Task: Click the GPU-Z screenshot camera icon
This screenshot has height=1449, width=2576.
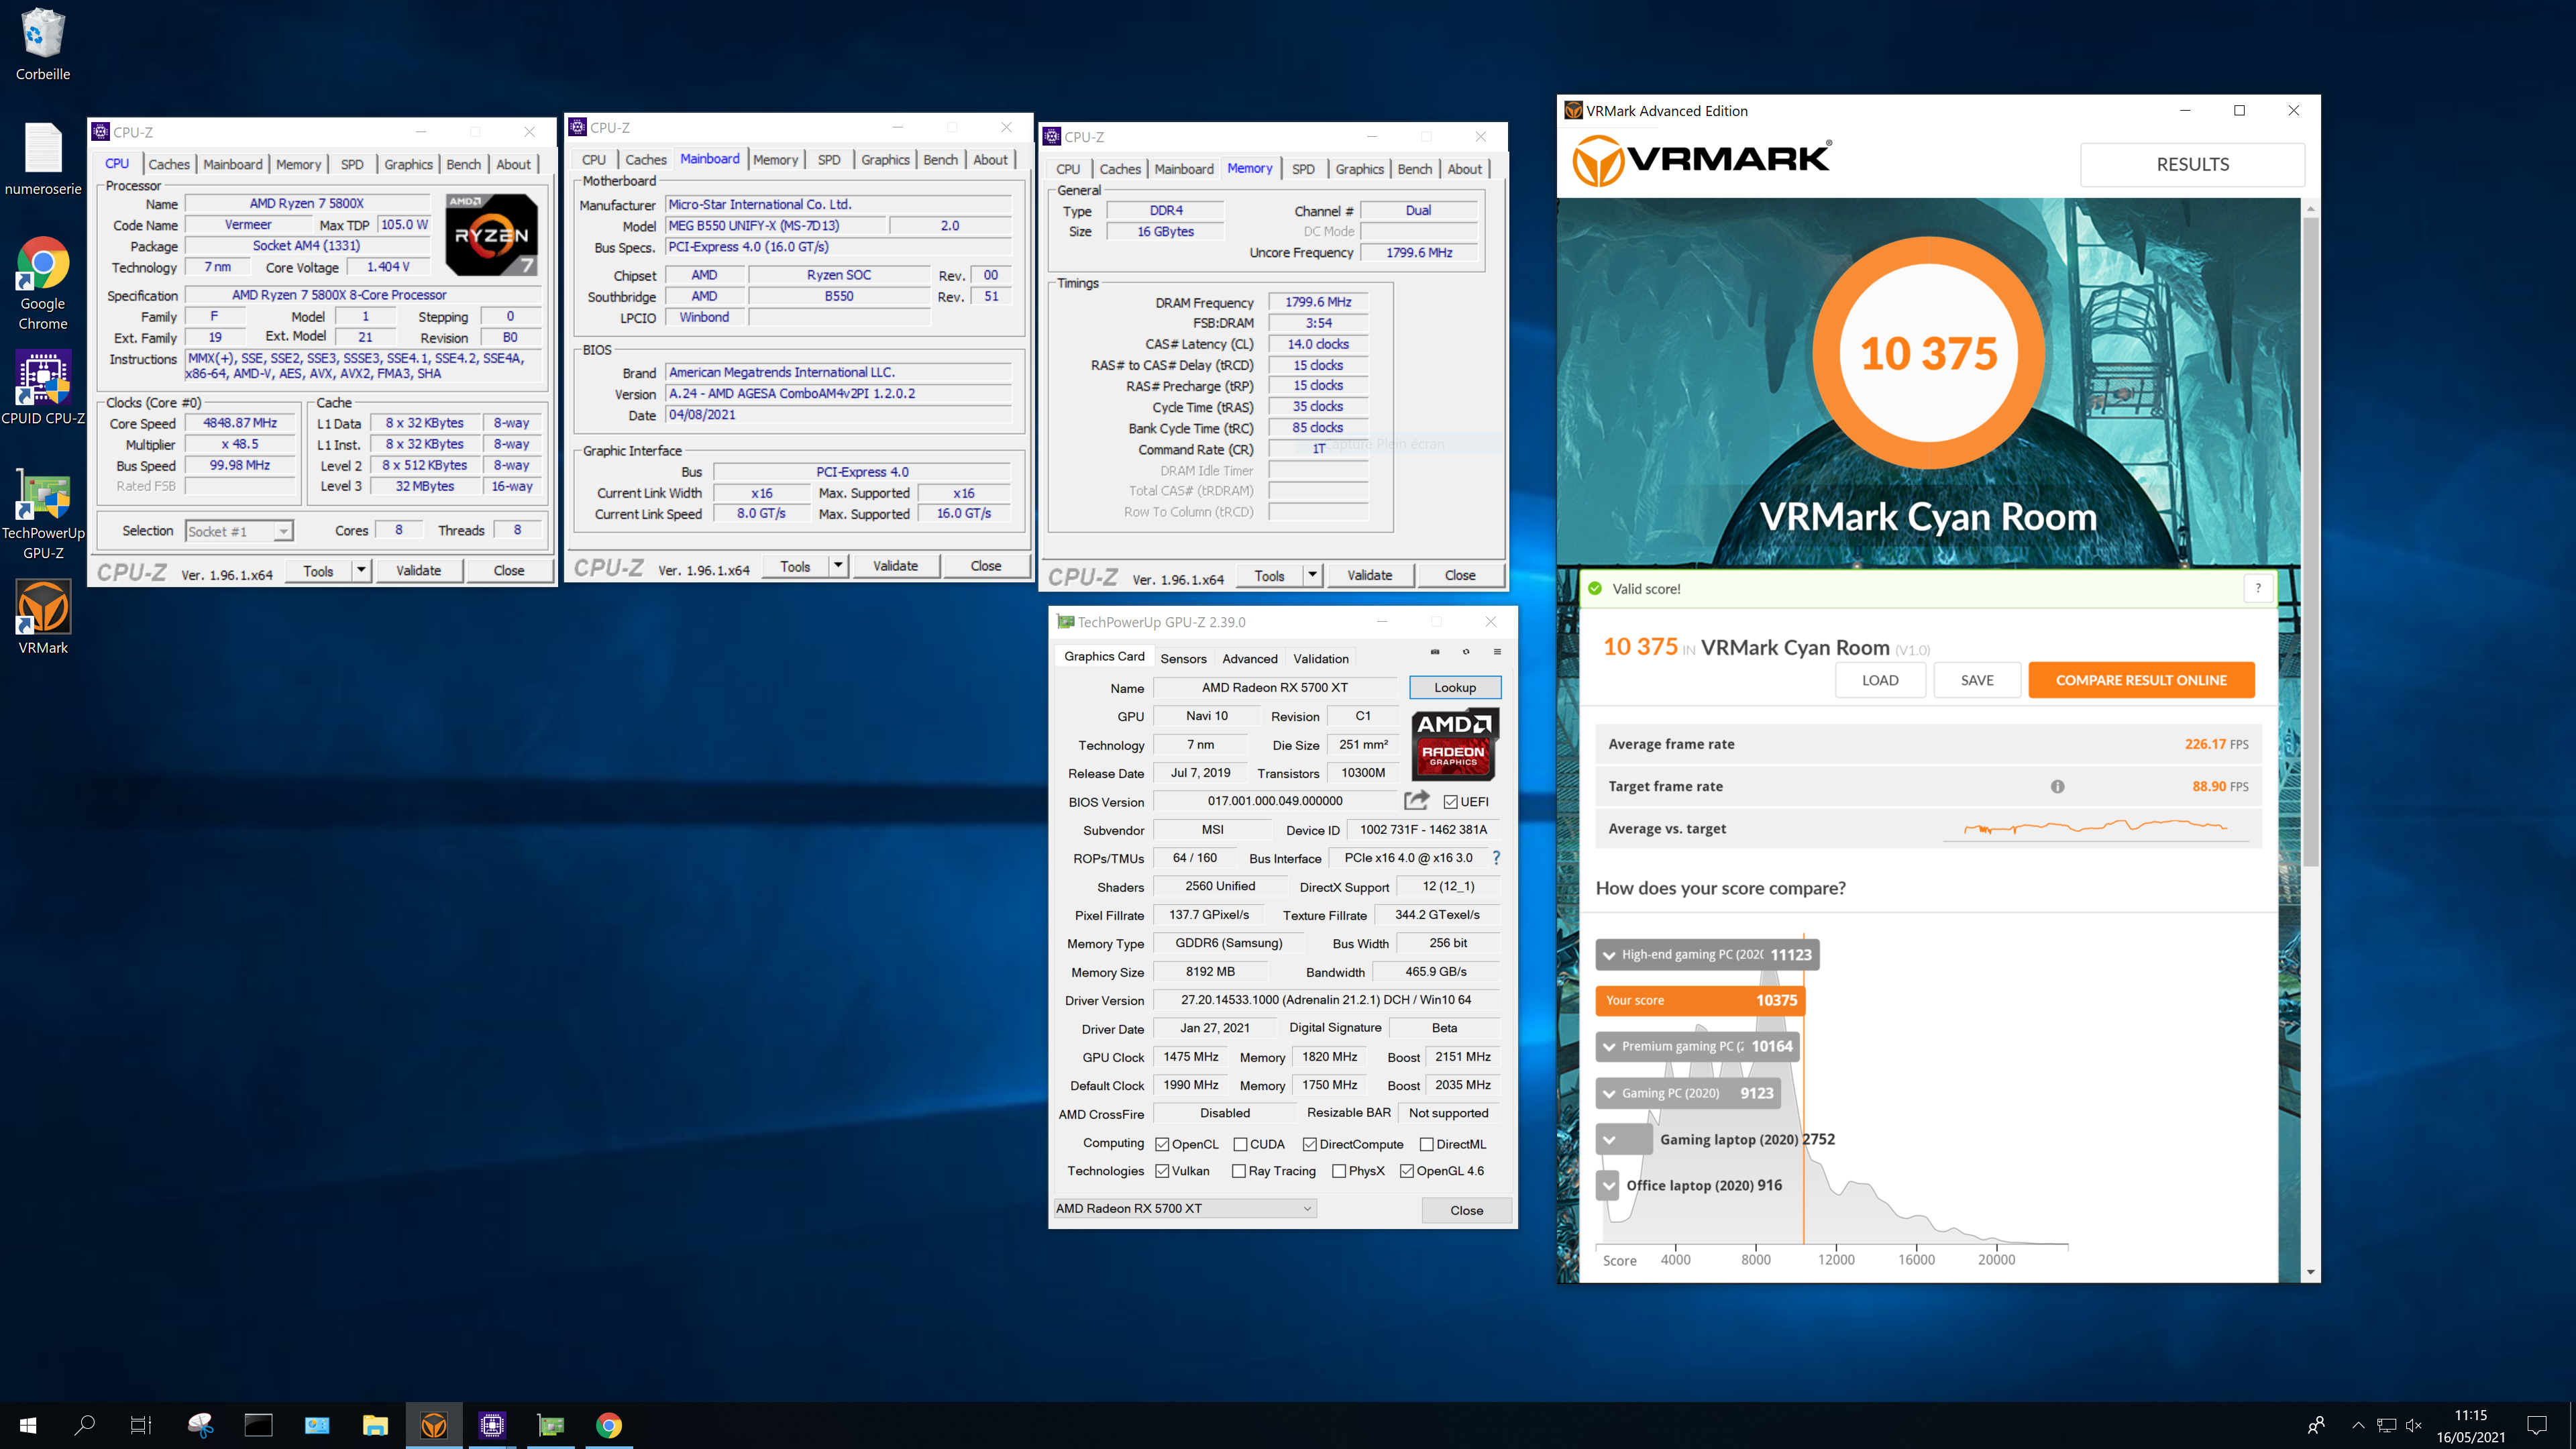Action: (x=1435, y=652)
